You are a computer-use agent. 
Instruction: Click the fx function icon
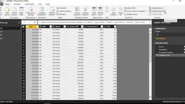(34, 22)
